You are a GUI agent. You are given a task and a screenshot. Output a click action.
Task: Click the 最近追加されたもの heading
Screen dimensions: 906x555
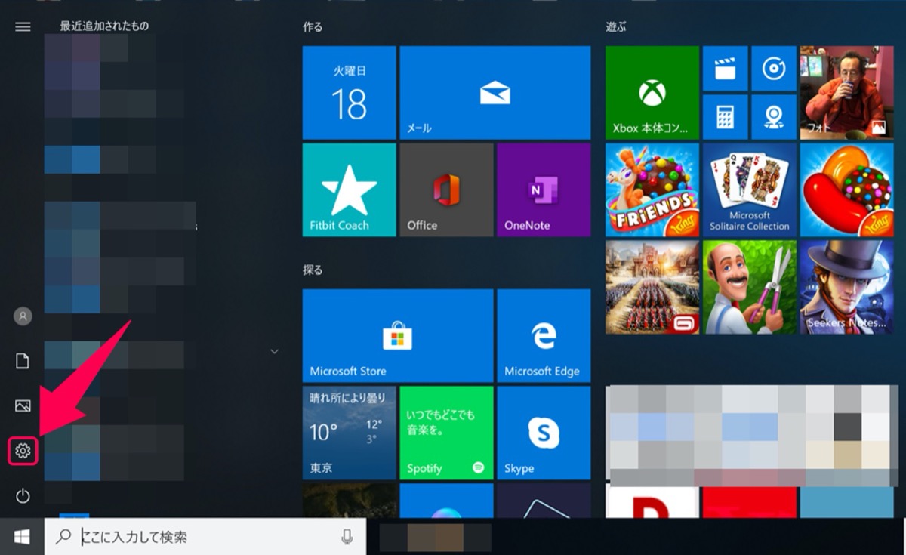pyautogui.click(x=105, y=26)
